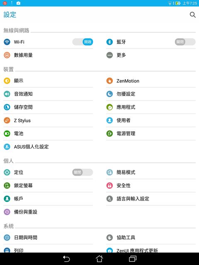The width and height of the screenshot is (199, 265).
Task: Tap the 協助工具 accessibility hand icon
Action: [x=109, y=237]
